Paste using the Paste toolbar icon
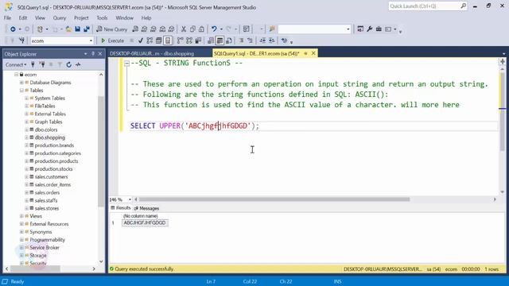The width and height of the screenshot is (509, 286). (x=201, y=29)
